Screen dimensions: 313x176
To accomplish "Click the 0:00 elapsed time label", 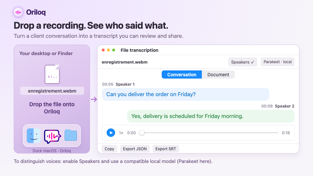I will tap(131, 133).
